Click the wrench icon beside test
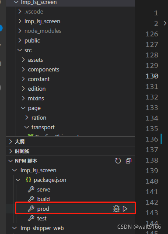Viewport: 168px width, 234px height. tap(31, 218)
